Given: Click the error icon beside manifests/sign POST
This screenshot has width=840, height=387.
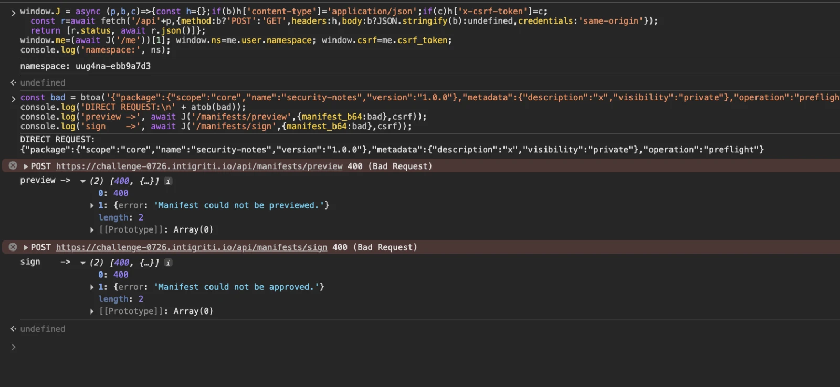Looking at the screenshot, I should tap(13, 247).
